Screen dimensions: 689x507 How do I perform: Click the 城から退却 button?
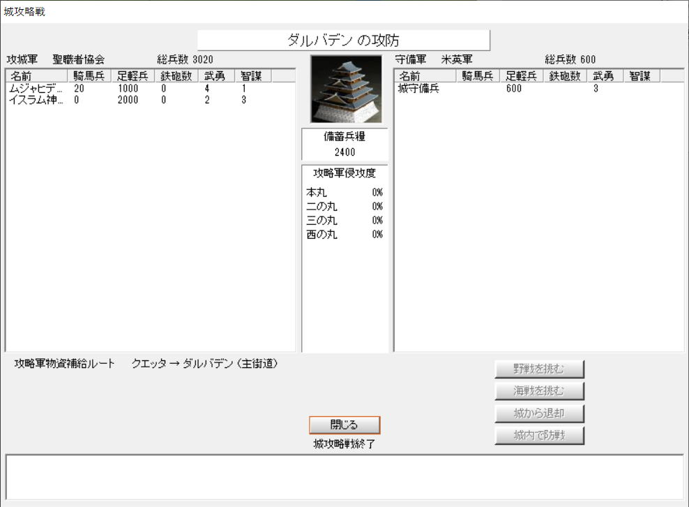[x=539, y=414]
